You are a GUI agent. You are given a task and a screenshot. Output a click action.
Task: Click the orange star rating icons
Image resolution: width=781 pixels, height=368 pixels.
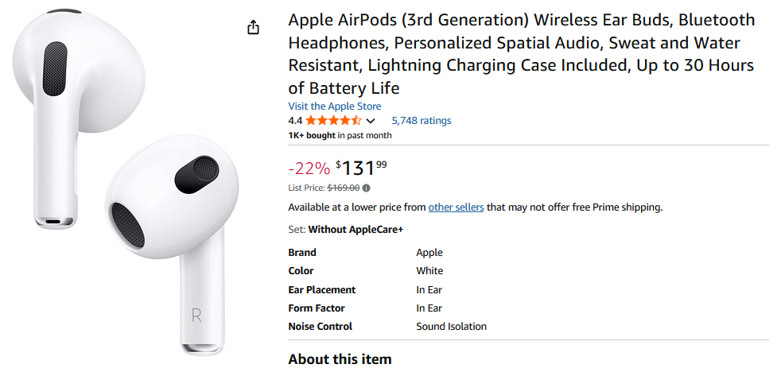pyautogui.click(x=333, y=121)
